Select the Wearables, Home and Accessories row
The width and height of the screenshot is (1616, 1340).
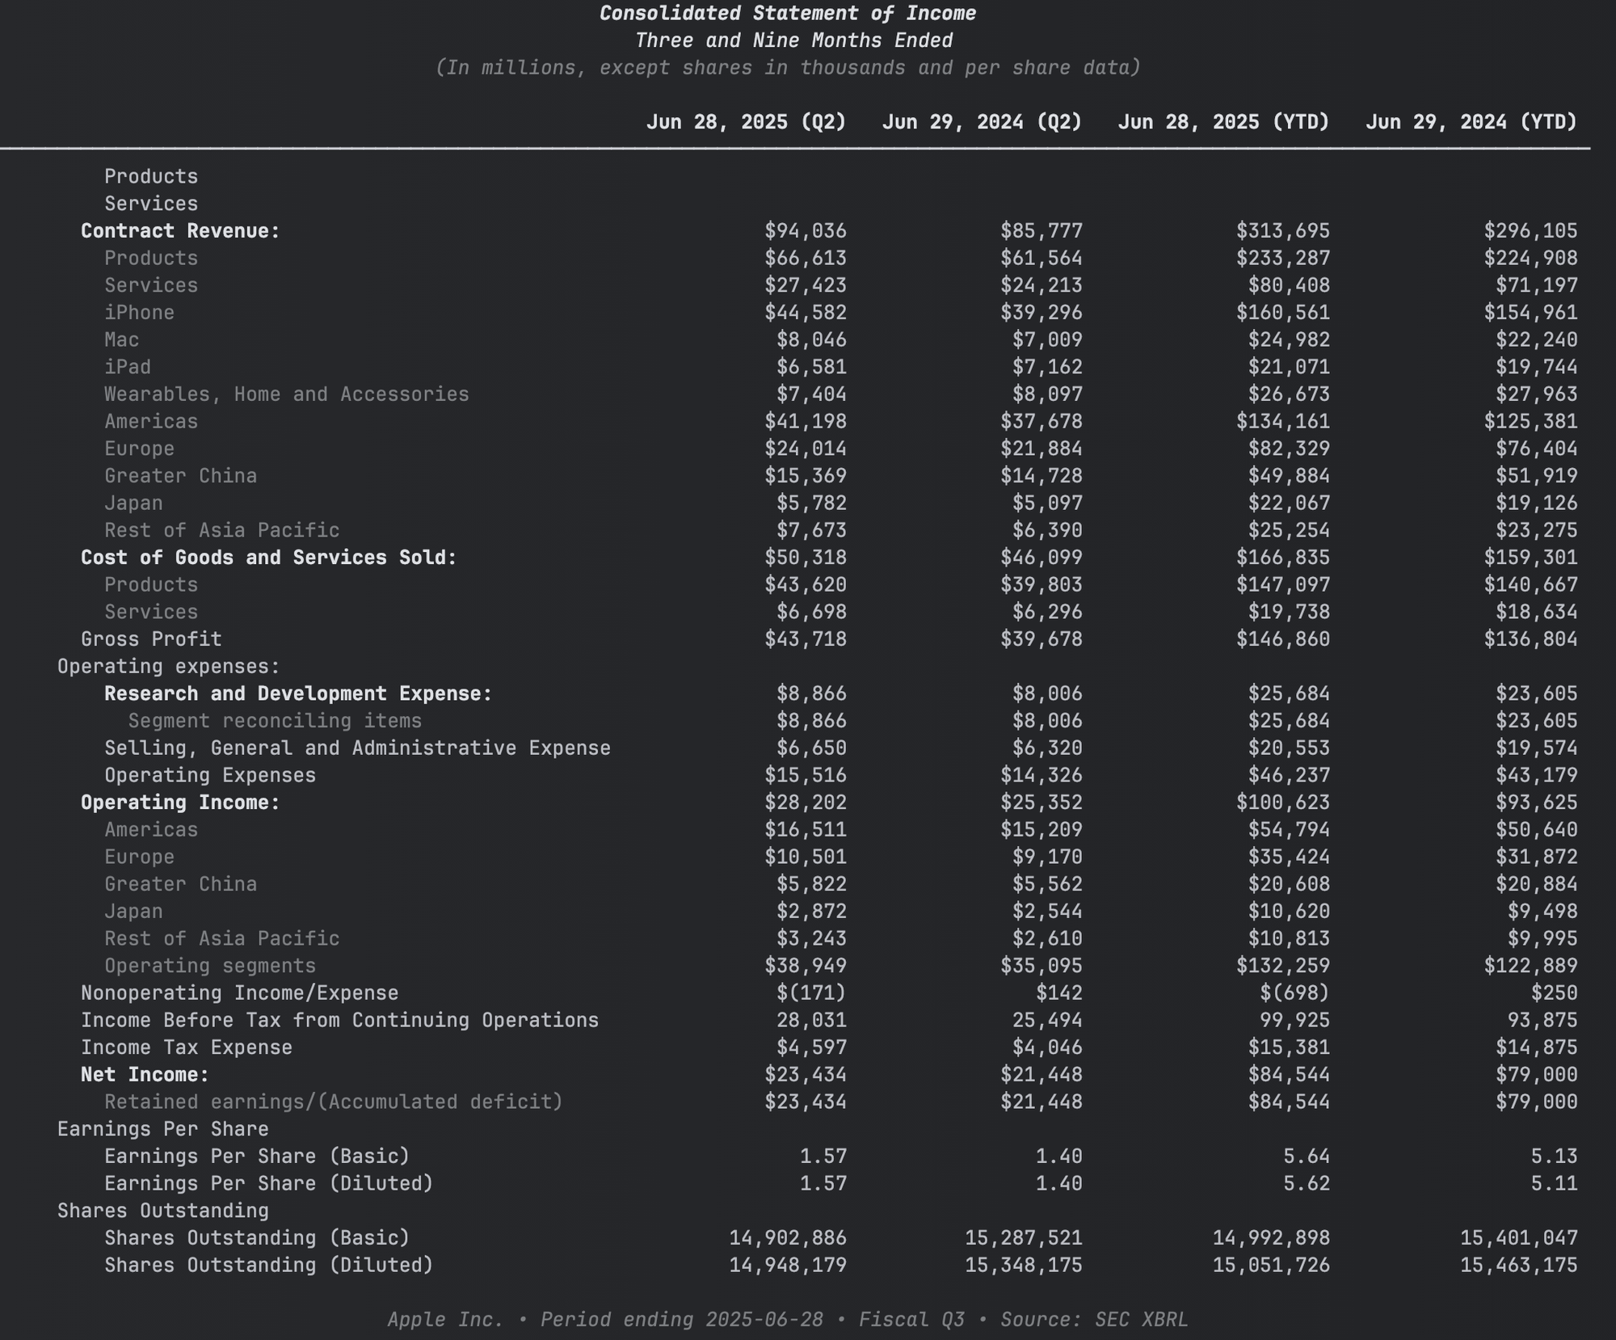[286, 394]
